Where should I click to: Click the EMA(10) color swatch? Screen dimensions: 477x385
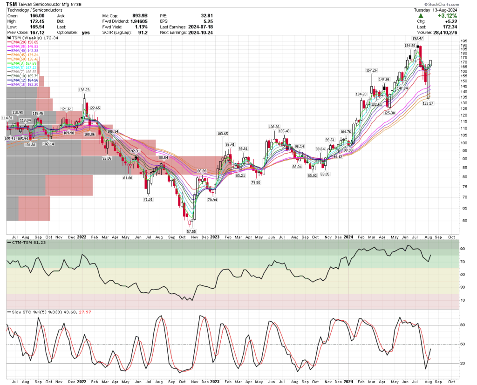(x=8, y=76)
